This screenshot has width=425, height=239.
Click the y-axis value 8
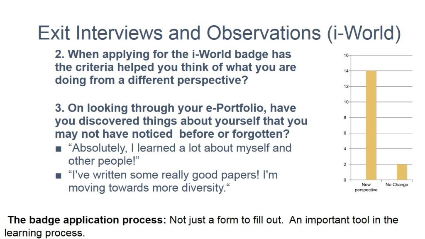pyautogui.click(x=345, y=117)
